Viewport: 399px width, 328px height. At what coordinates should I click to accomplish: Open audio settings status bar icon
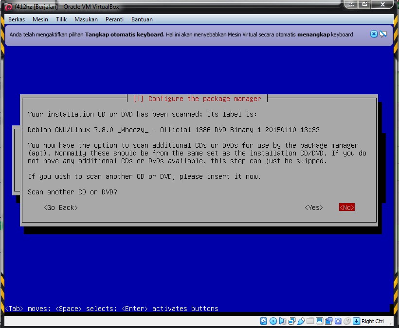pyautogui.click(x=282, y=321)
